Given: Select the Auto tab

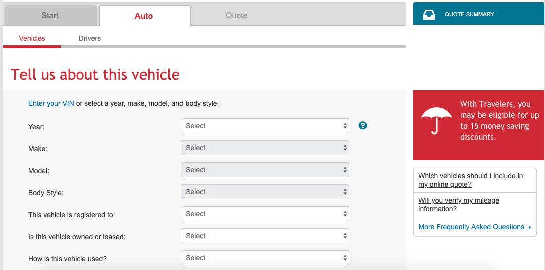Looking at the screenshot, I should pos(144,16).
